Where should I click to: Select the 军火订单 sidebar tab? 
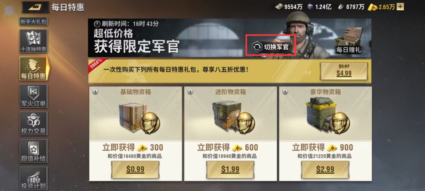click(x=33, y=96)
